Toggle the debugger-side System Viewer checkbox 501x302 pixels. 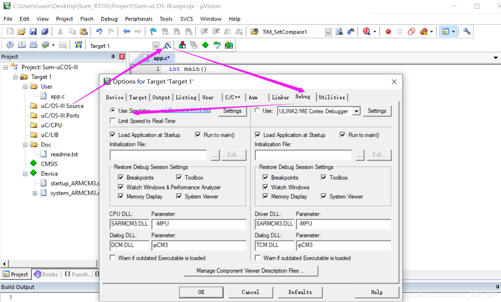(x=324, y=196)
